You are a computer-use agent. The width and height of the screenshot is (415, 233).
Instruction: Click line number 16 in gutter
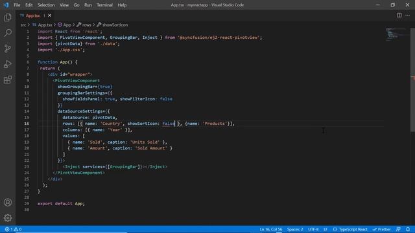[x=27, y=124]
